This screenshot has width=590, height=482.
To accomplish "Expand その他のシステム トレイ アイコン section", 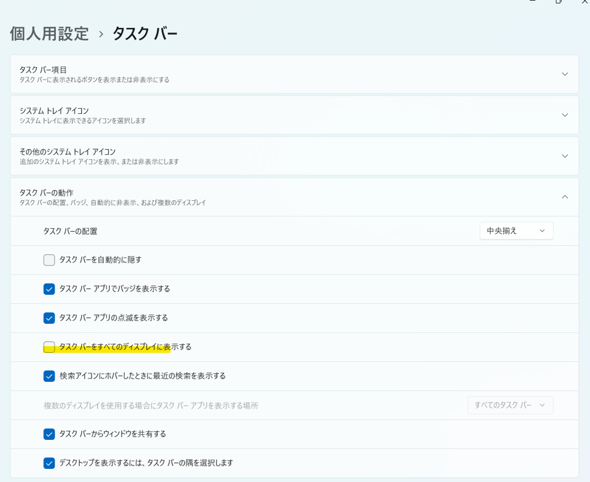I will pyautogui.click(x=564, y=156).
